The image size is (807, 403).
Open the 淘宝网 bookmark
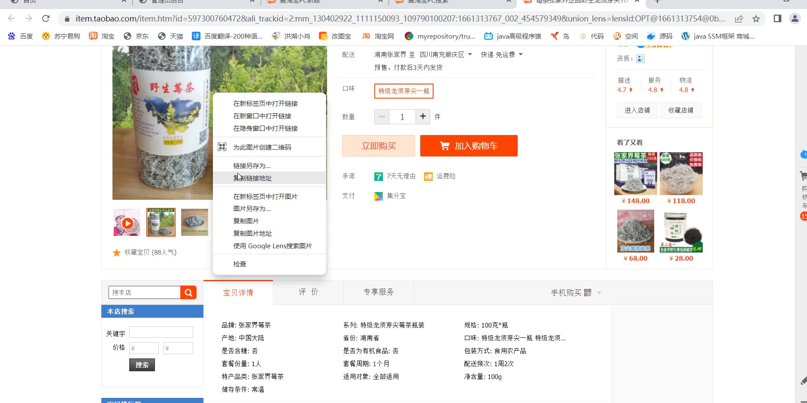click(x=378, y=36)
